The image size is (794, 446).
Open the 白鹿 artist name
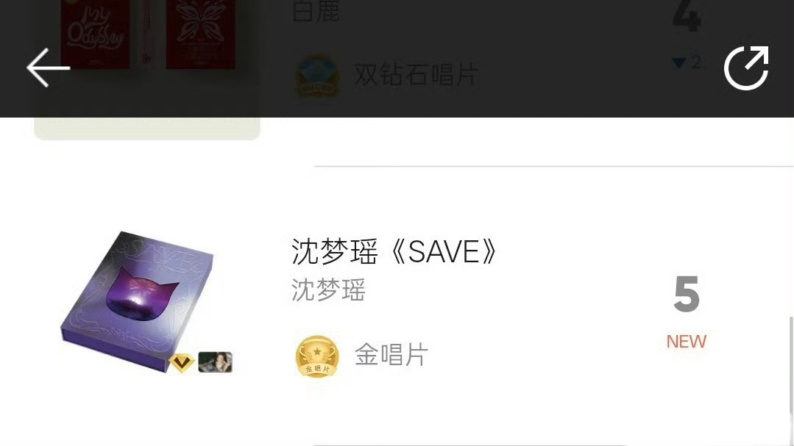point(316,11)
